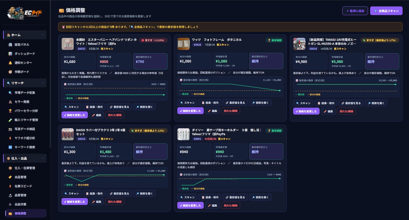409x220 pixels.
Task: Click the icon beside 品質管理
Action: pyautogui.click(x=10, y=195)
